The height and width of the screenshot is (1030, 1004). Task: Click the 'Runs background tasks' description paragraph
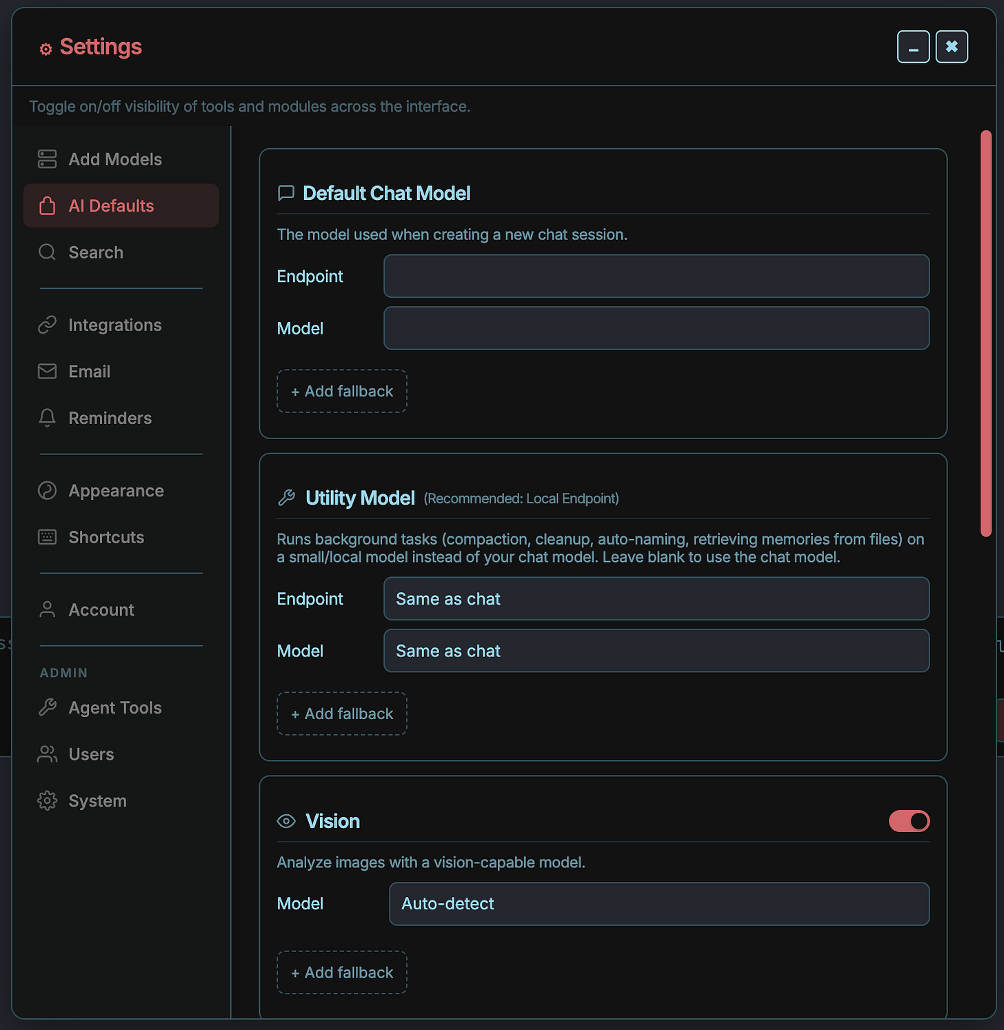[601, 548]
